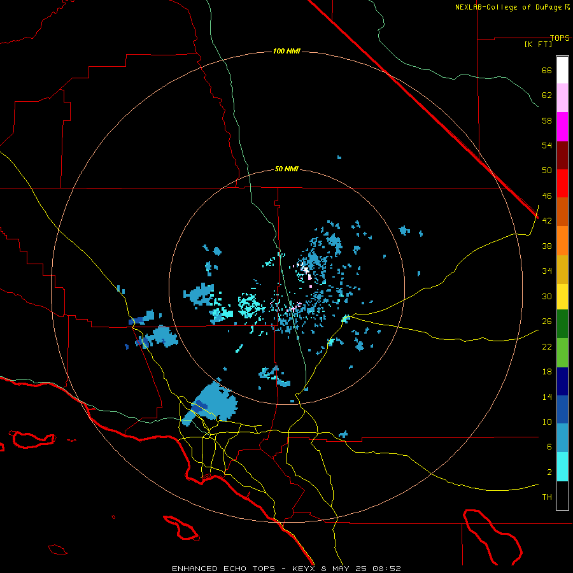Click the [K FT] units label
Image resolution: width=573 pixels, height=573 pixels.
point(538,44)
